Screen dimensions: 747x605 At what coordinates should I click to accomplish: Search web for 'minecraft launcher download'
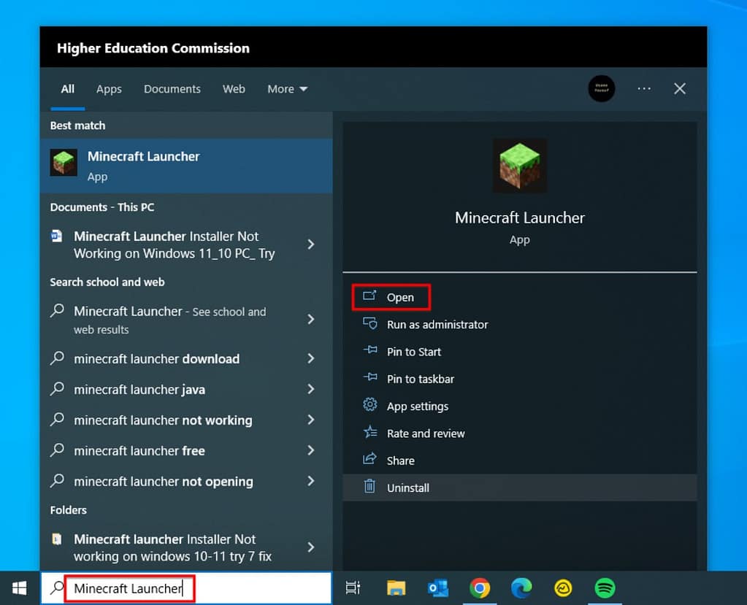157,359
